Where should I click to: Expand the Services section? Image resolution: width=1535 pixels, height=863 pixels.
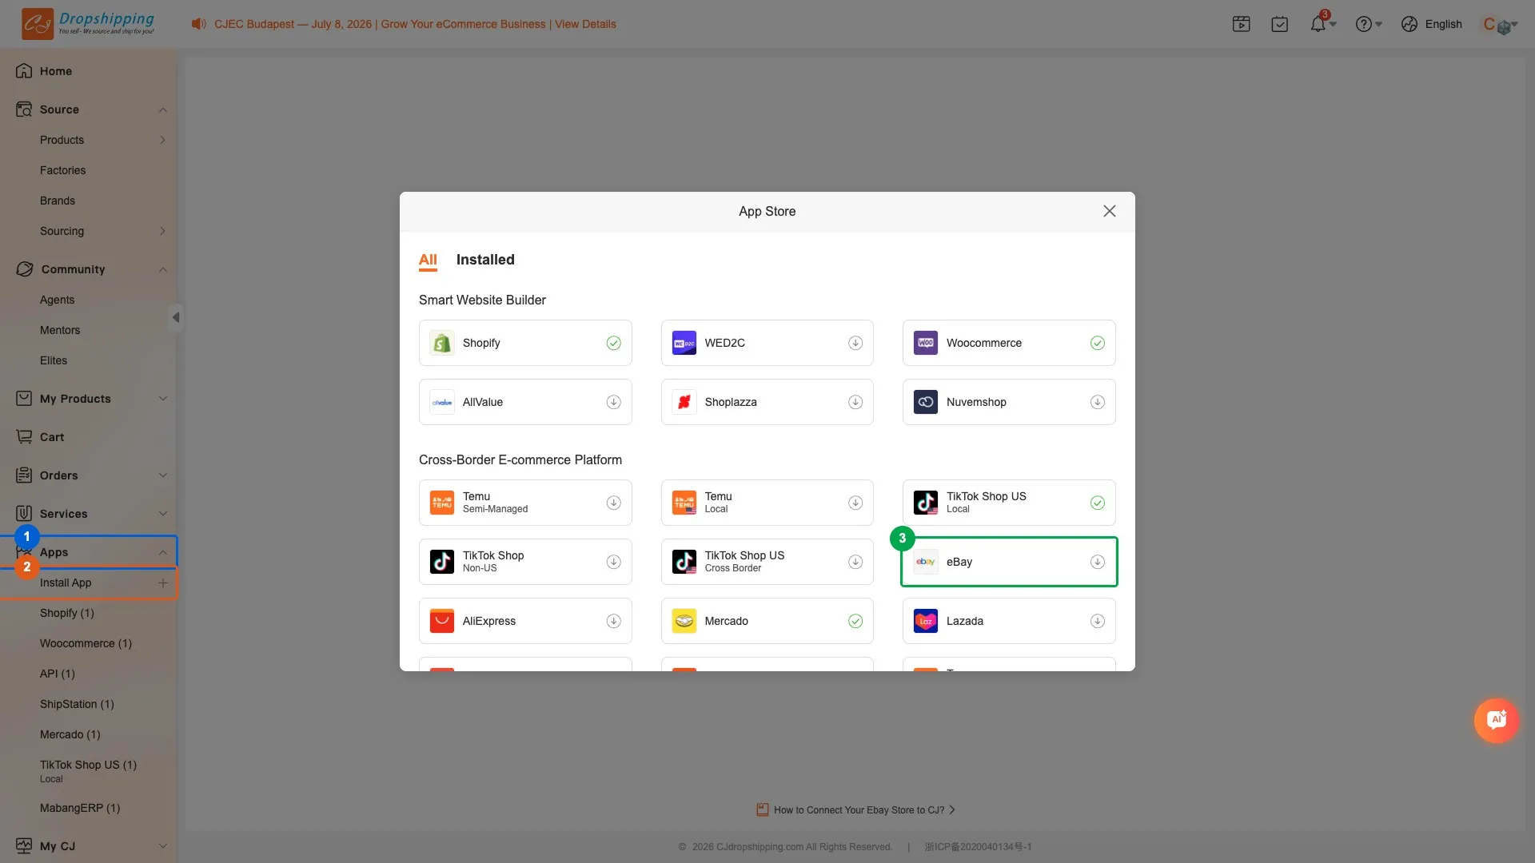pos(163,514)
